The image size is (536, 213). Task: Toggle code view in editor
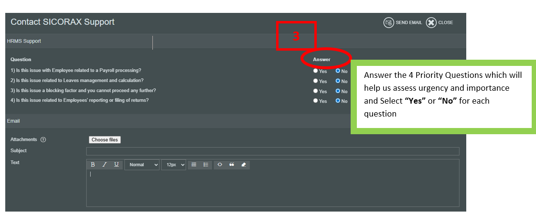(220, 165)
